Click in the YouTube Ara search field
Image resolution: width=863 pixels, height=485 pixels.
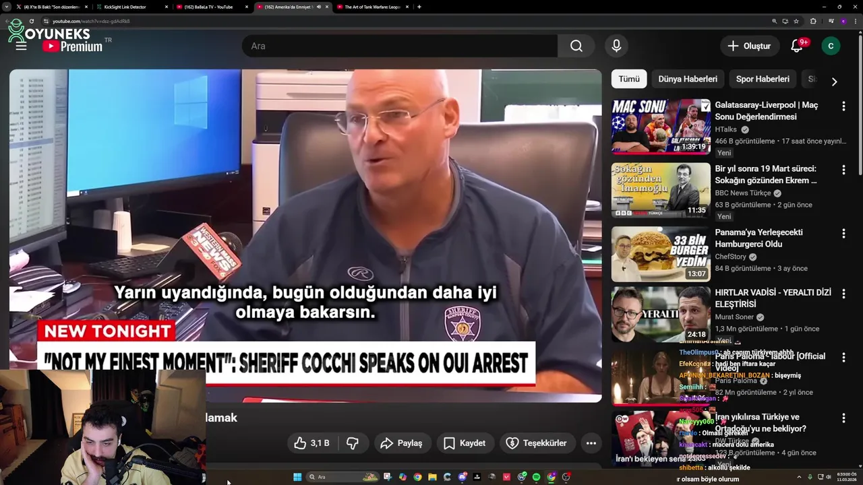[399, 46]
